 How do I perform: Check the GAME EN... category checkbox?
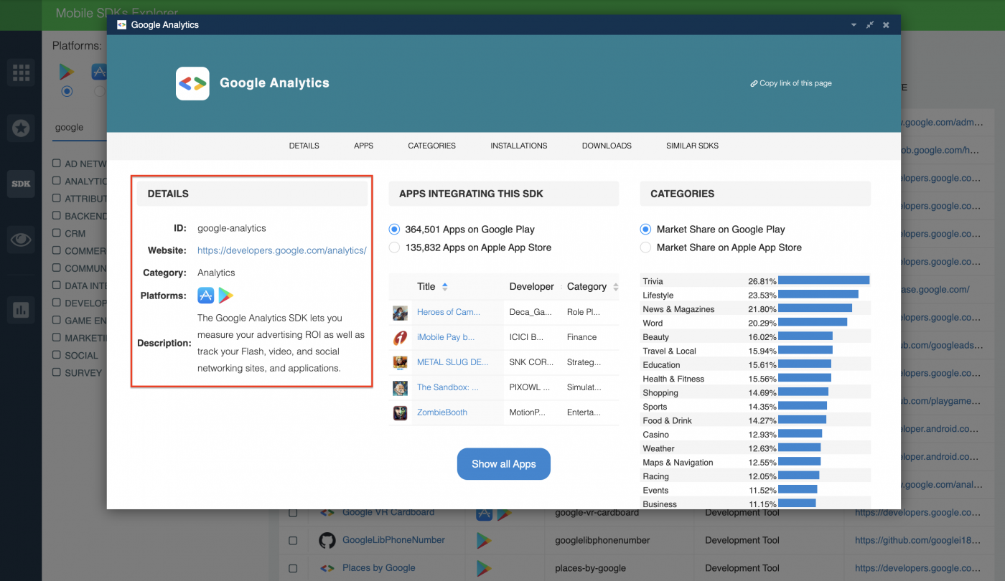click(57, 320)
